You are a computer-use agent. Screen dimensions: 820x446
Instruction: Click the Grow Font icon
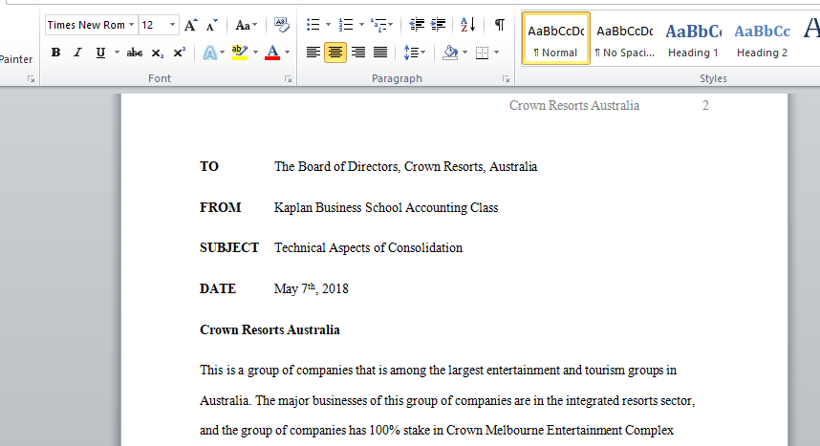(191, 25)
